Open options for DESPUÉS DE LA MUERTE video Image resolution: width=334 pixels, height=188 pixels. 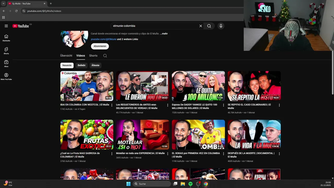tap(279, 154)
